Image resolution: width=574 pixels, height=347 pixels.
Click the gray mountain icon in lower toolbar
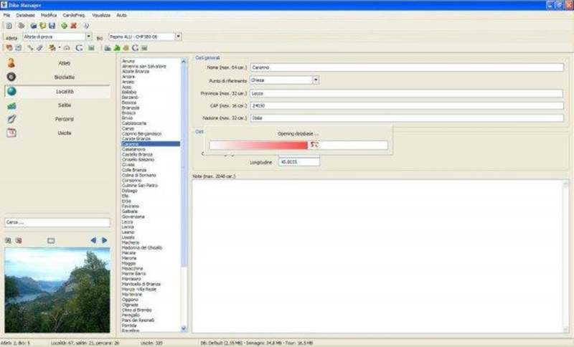(x=107, y=48)
